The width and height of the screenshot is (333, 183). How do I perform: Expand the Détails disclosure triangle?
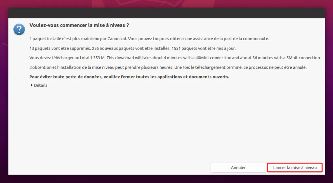tap(32, 85)
